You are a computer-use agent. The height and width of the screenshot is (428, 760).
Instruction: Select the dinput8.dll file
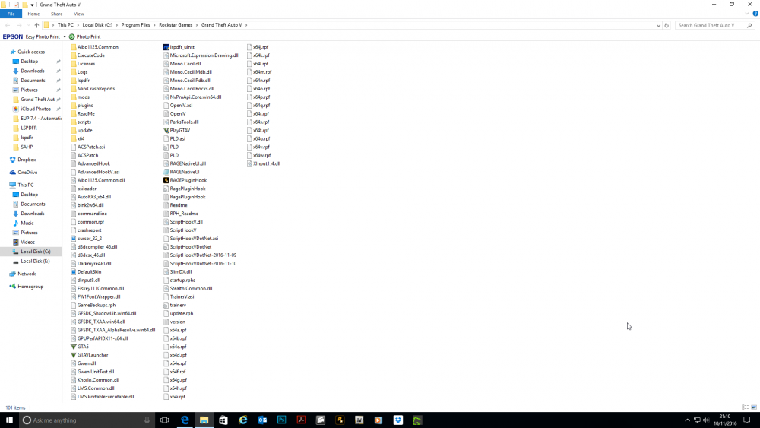86,281
